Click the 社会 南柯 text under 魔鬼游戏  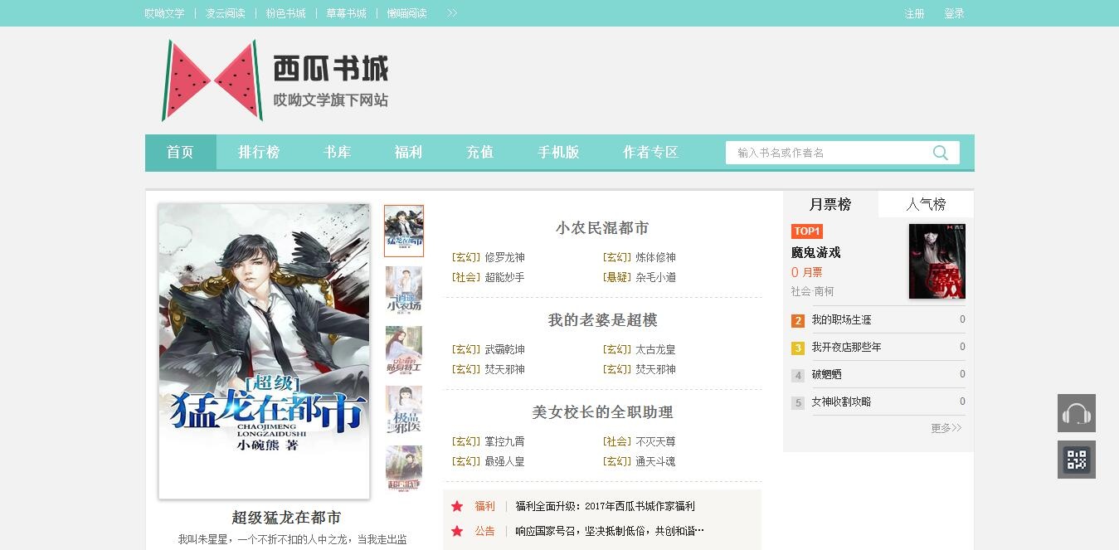point(813,291)
